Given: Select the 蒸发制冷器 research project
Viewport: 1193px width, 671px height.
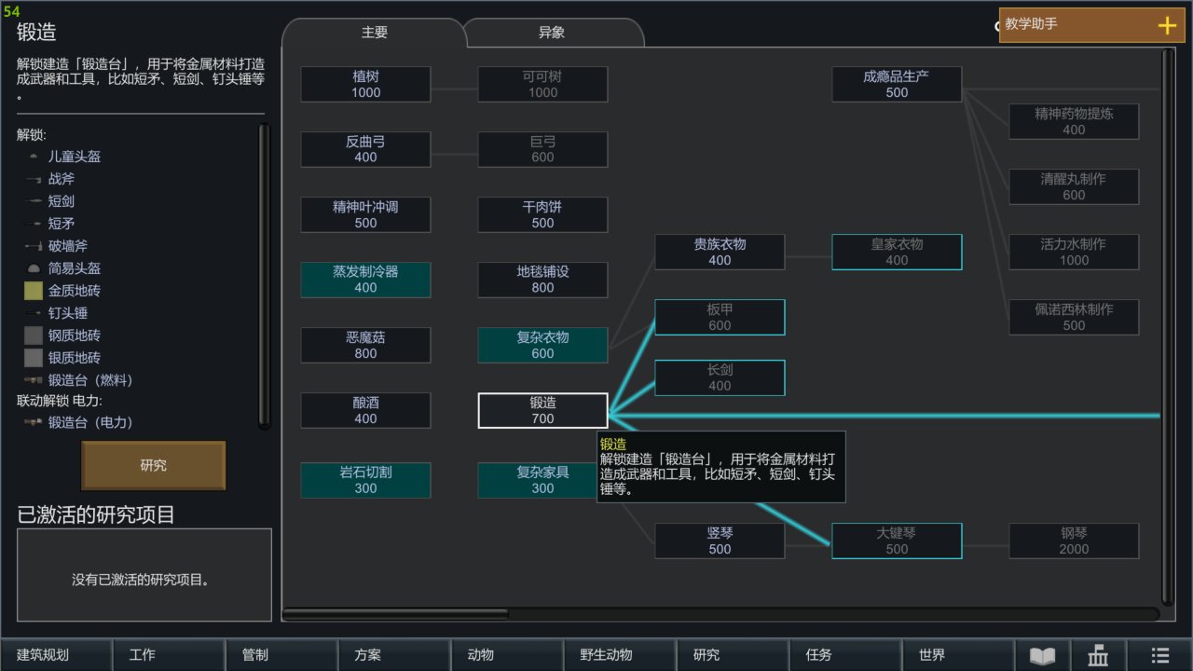Looking at the screenshot, I should coord(365,280).
